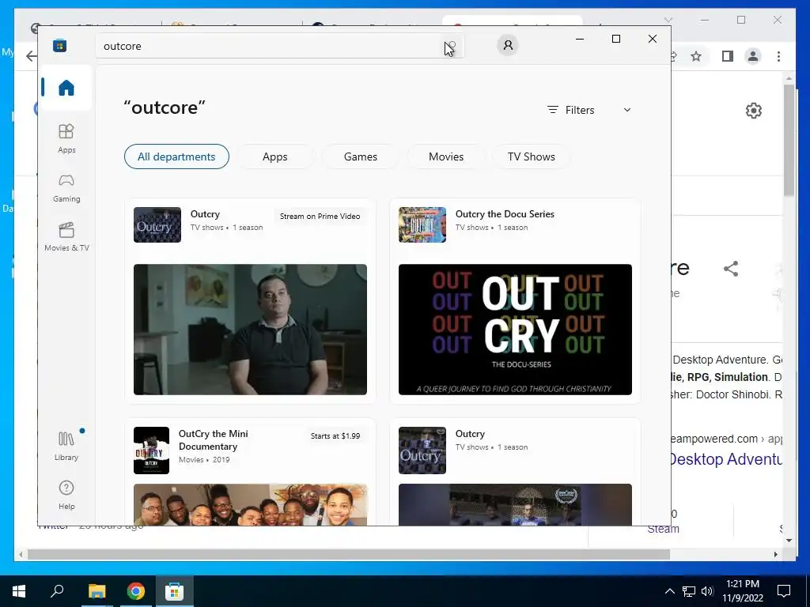
Task: Open Chrome three-dot menu
Action: coord(778,56)
